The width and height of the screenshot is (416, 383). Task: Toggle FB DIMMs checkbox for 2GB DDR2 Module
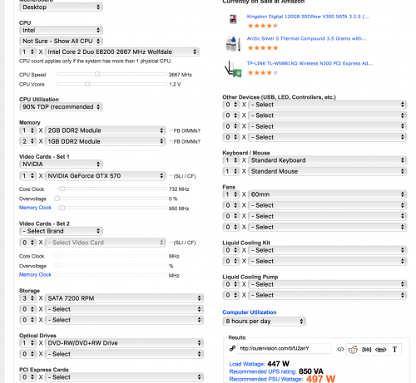(x=171, y=130)
